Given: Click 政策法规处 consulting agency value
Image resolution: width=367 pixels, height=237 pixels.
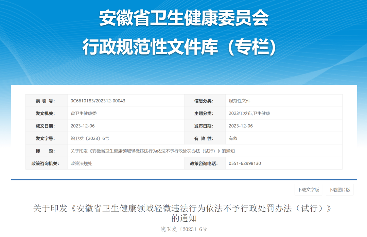Looking at the screenshot, I should pos(82,163).
